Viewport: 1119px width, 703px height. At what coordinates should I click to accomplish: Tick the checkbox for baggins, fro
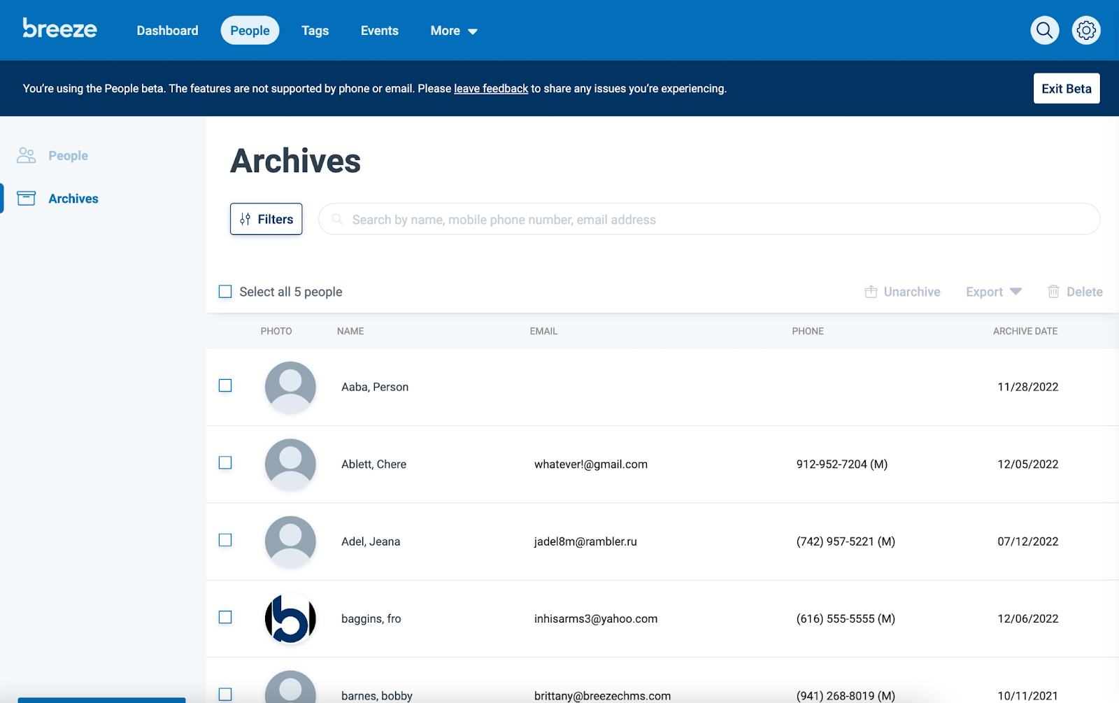(225, 617)
